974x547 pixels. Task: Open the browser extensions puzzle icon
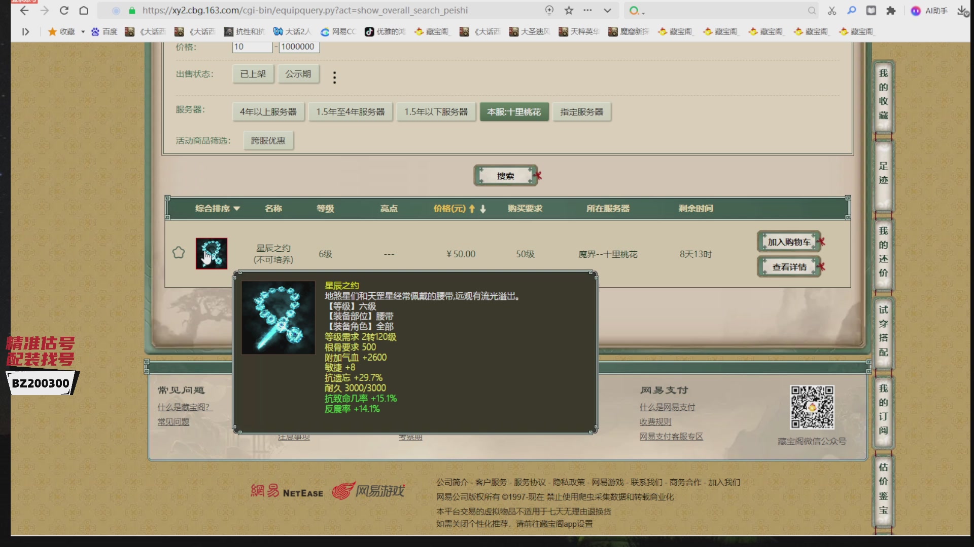tap(891, 10)
